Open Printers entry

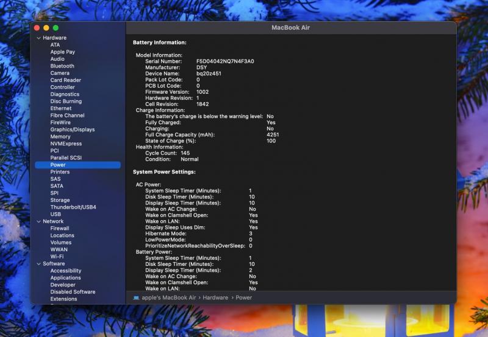click(60, 172)
